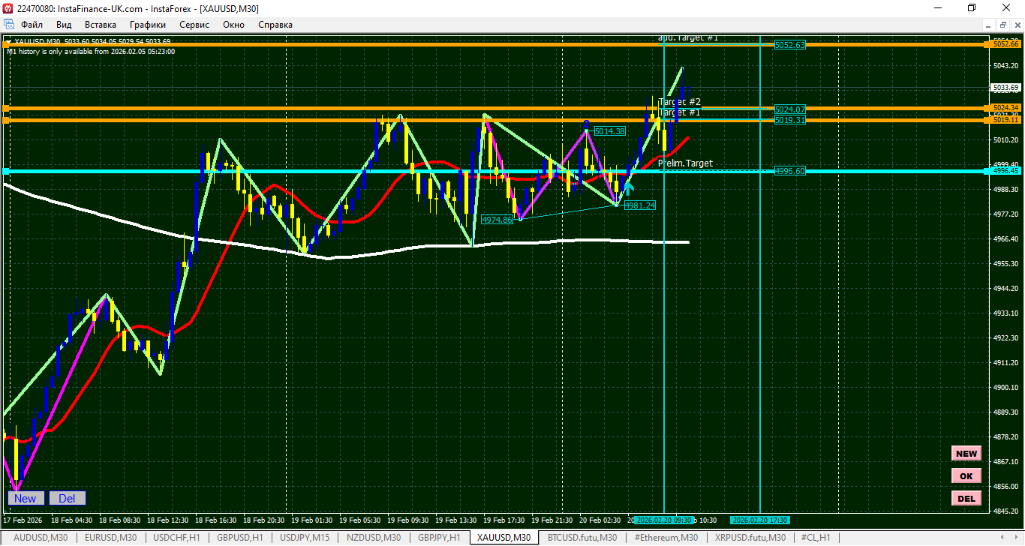The image size is (1025, 546).
Task: Click the pink NEW button
Action: (966, 453)
